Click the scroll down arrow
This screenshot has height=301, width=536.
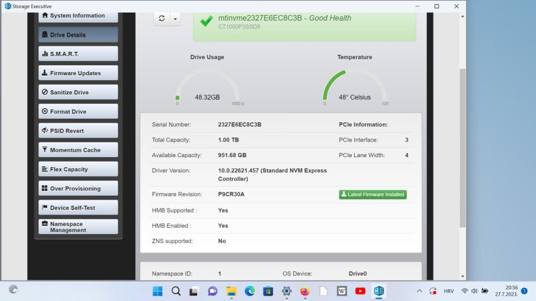tap(463, 277)
